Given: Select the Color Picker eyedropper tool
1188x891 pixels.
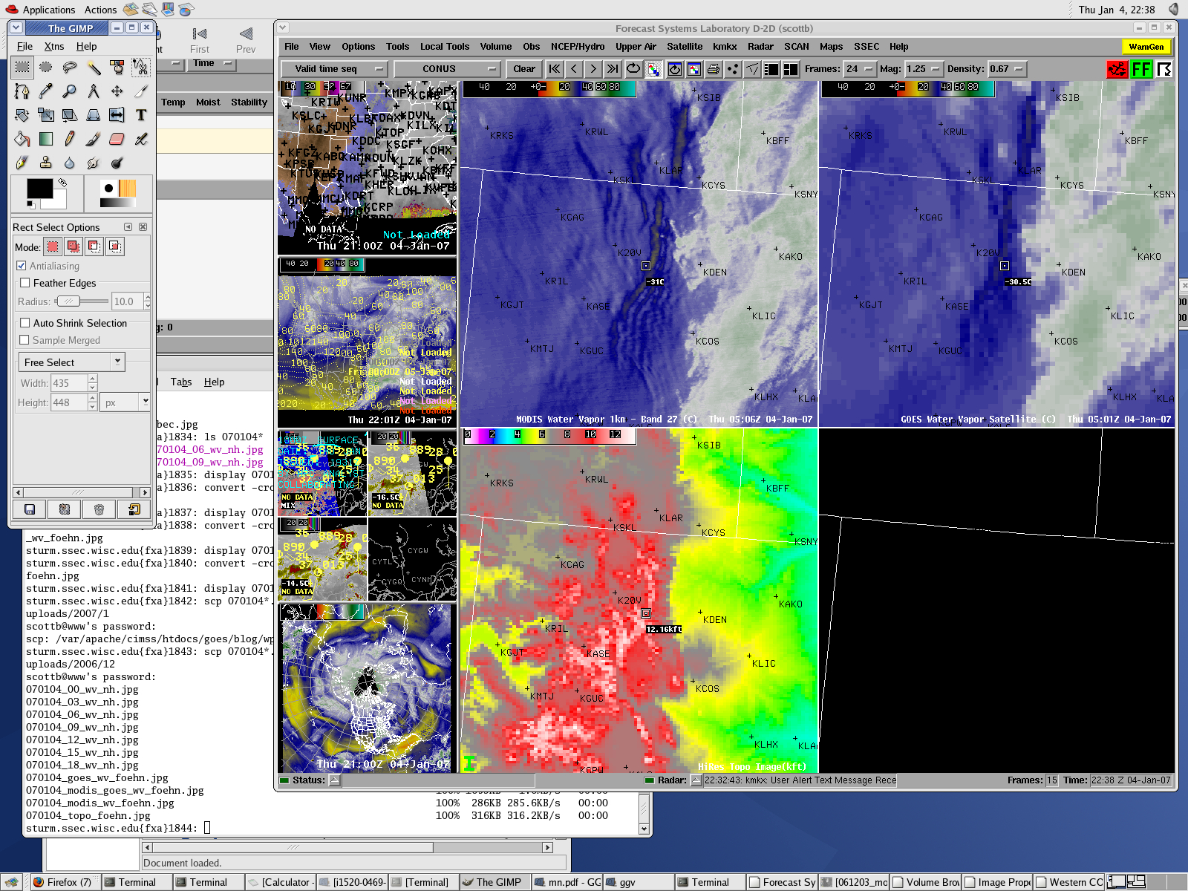Looking at the screenshot, I should [x=46, y=91].
